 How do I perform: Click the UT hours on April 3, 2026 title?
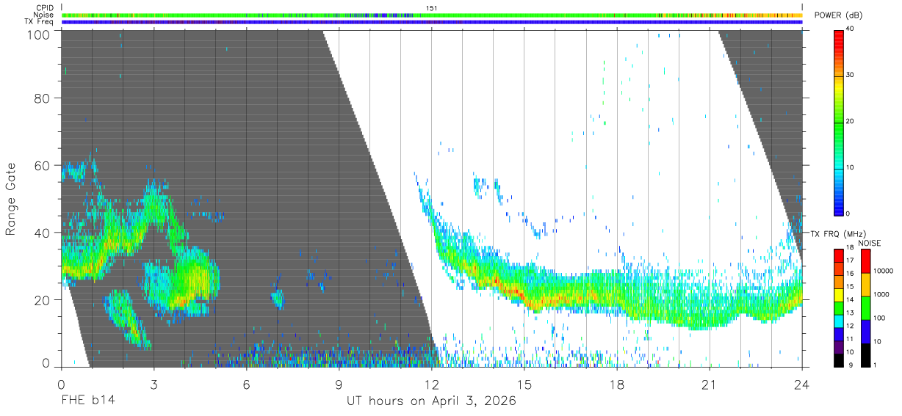click(431, 401)
